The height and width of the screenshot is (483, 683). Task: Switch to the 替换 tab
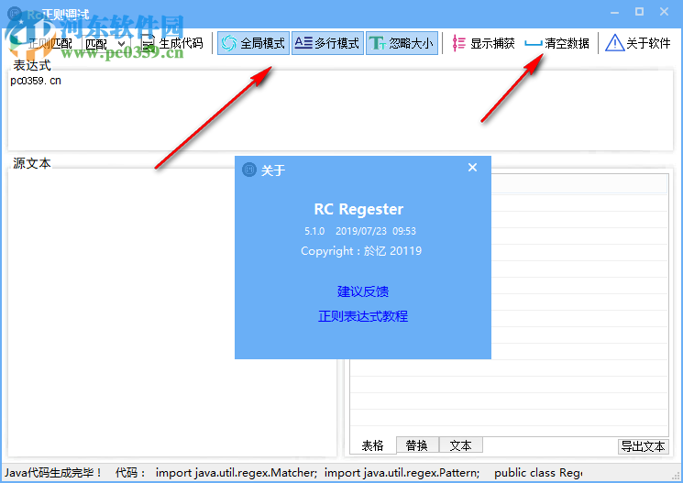(x=417, y=445)
